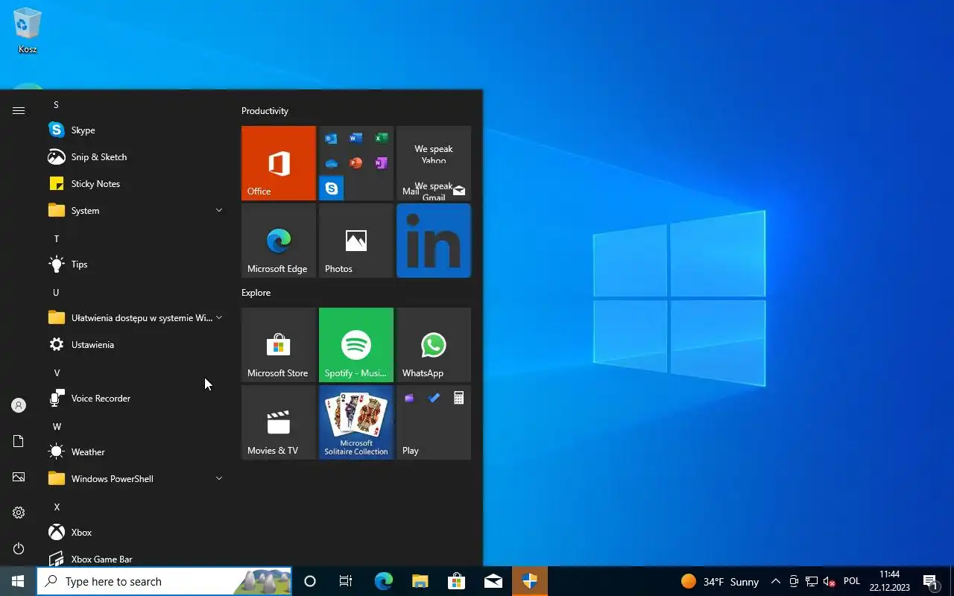This screenshot has height=596, width=954.
Task: Open Pictures from Start sidebar
Action: click(19, 477)
